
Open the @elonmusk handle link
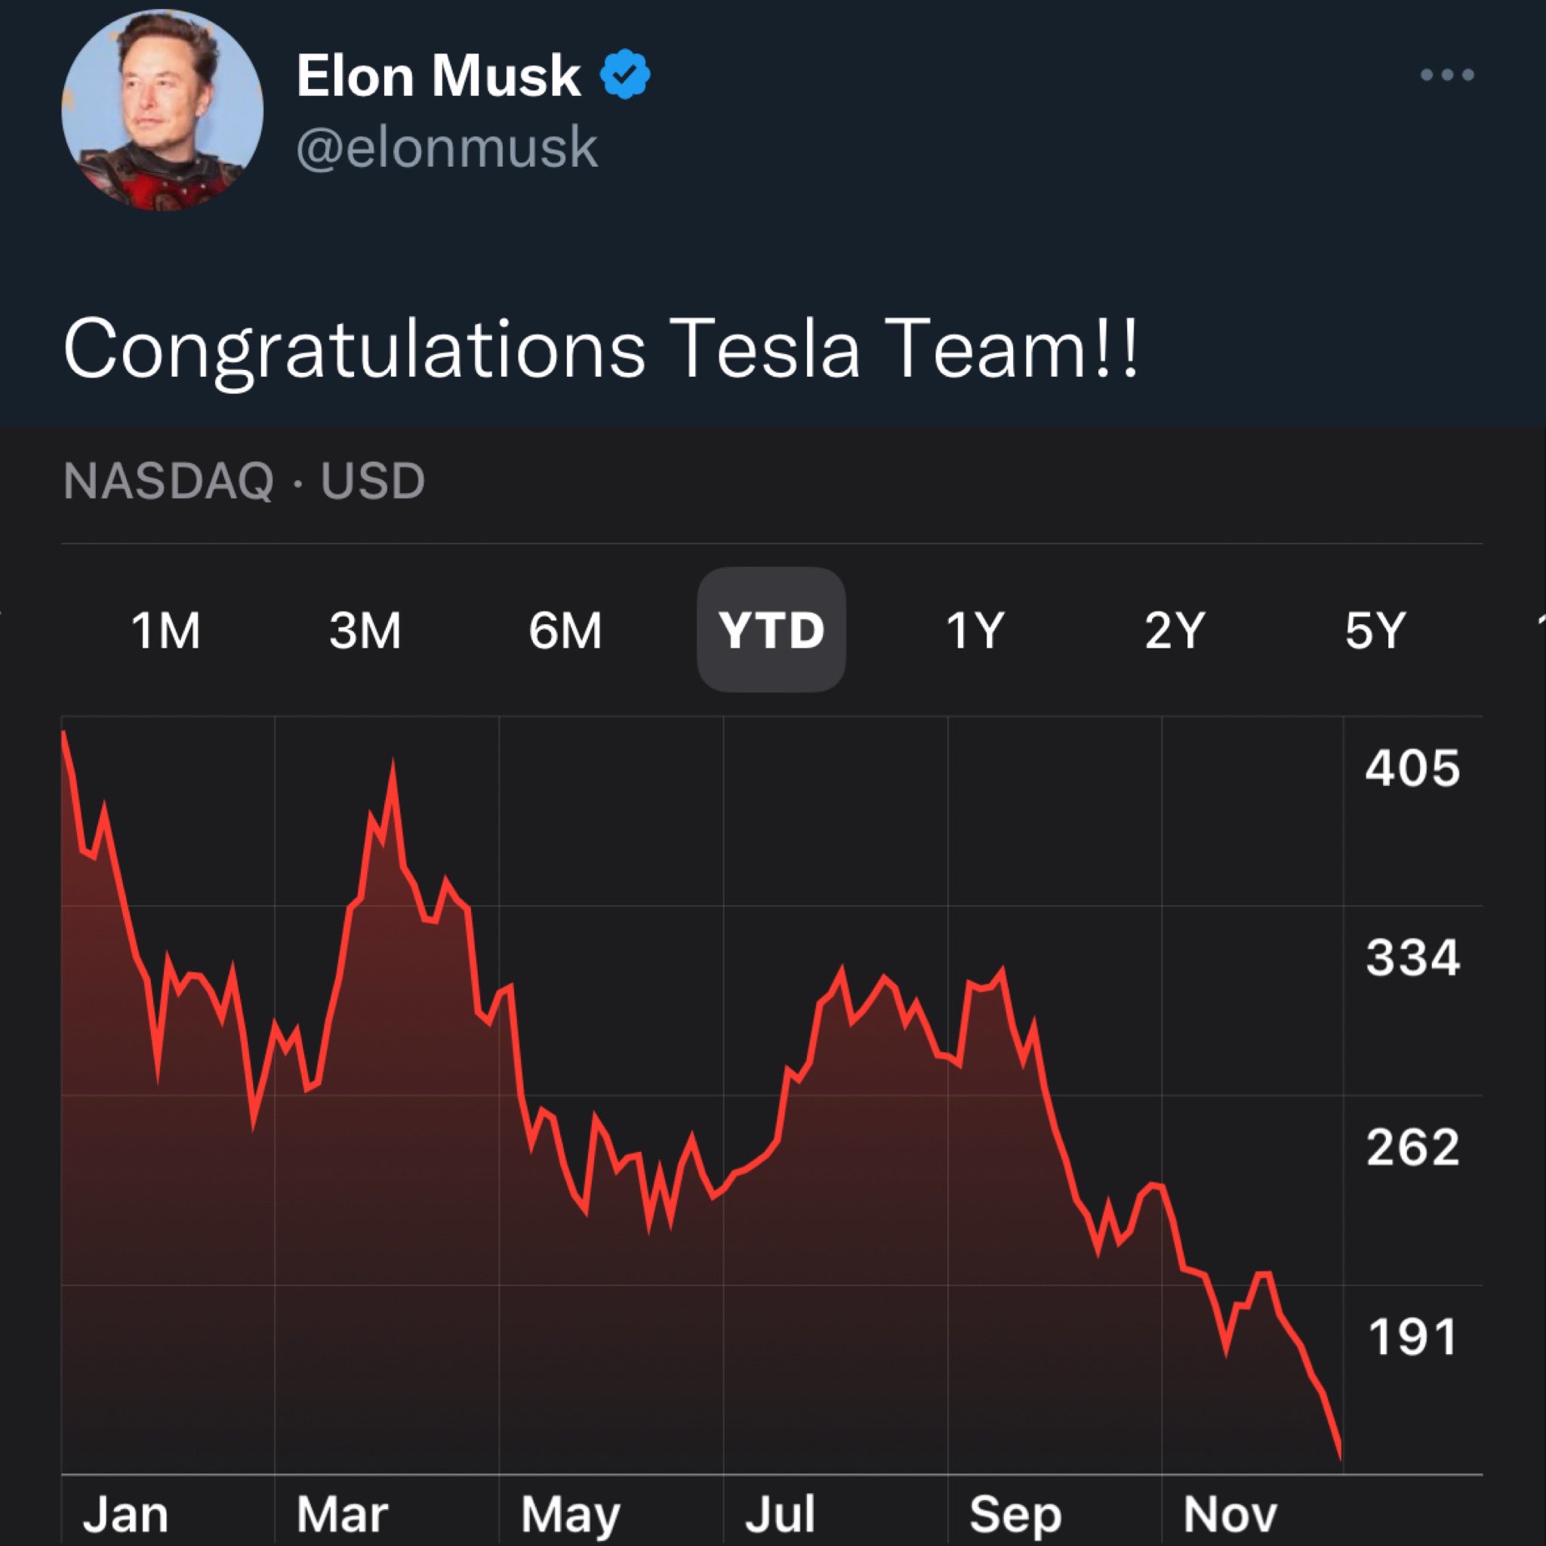pos(448,148)
